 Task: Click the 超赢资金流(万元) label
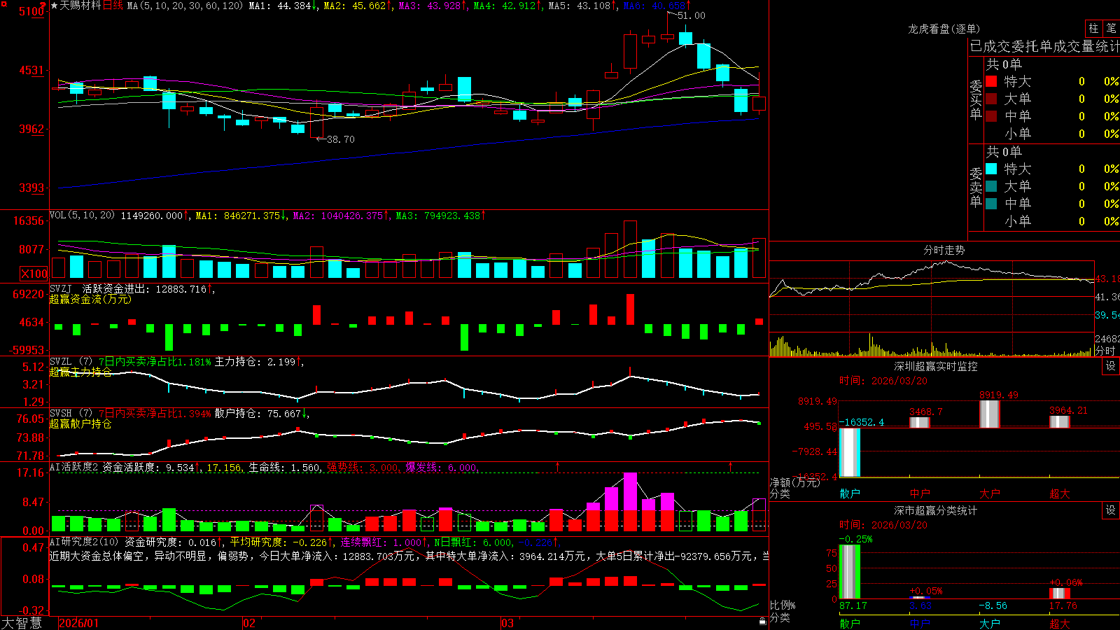[90, 299]
